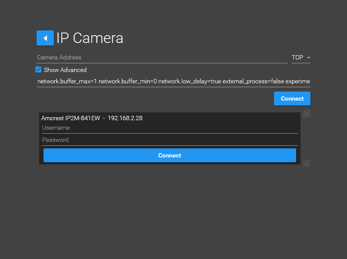
Task: Click the IP Camera page heading
Action: pyautogui.click(x=90, y=38)
